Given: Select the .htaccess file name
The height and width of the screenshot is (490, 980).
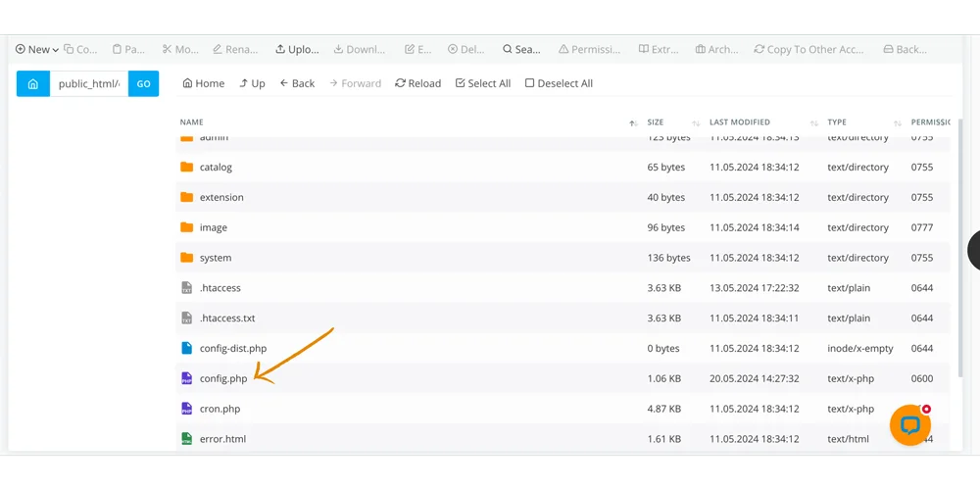Looking at the screenshot, I should tap(220, 288).
